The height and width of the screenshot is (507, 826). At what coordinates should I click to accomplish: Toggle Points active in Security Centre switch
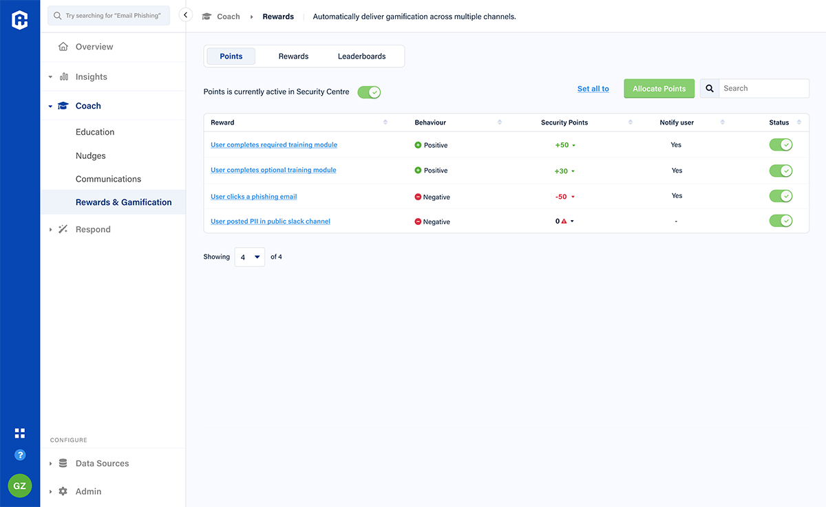pos(369,92)
